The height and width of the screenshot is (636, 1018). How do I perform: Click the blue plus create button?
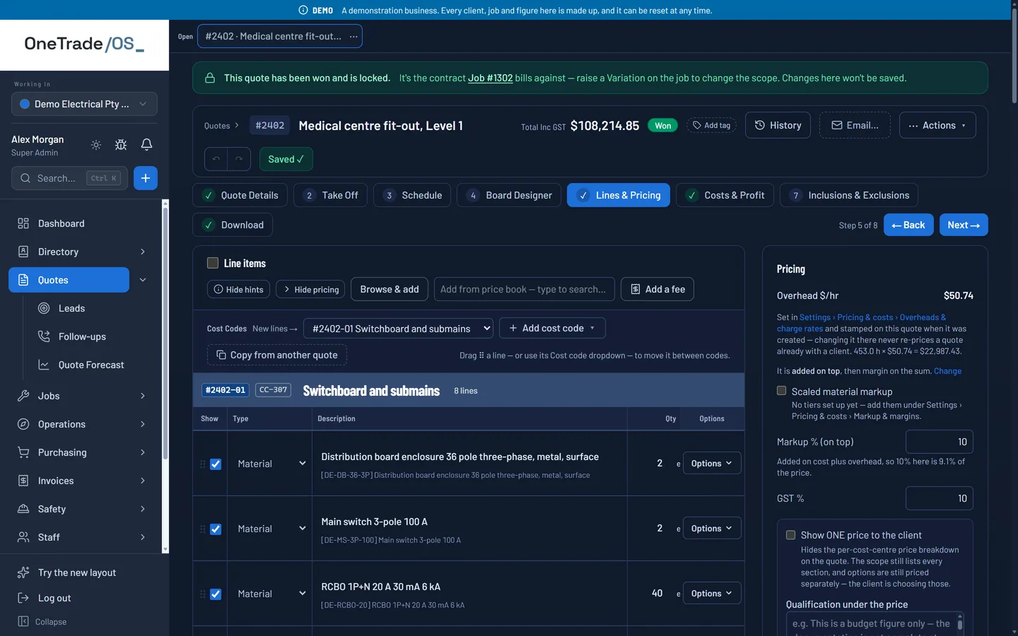tap(146, 178)
